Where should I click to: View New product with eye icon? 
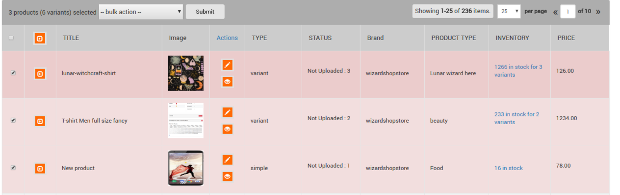point(227,177)
